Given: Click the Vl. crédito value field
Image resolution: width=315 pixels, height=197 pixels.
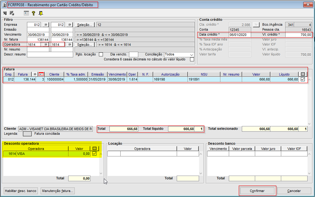Looking at the screenshot, I should click(299, 34).
